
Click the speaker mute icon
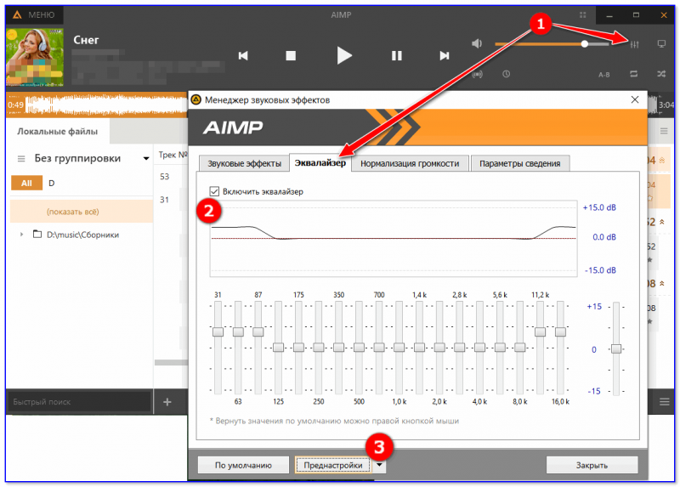pos(477,43)
